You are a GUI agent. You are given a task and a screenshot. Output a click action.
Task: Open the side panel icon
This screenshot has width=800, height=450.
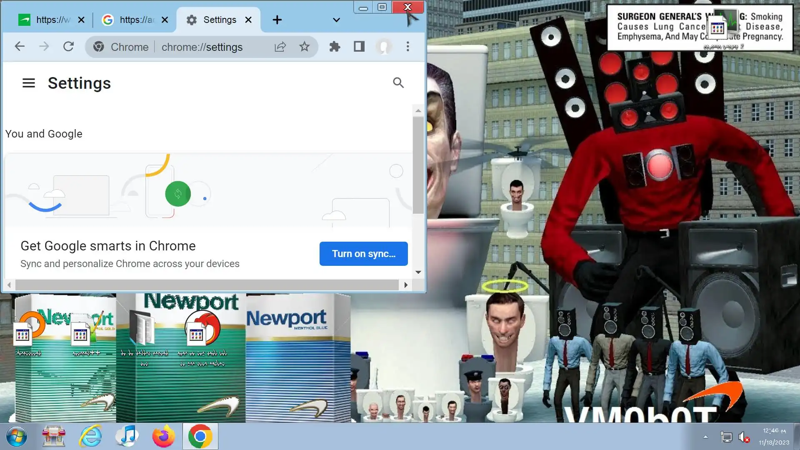359,47
